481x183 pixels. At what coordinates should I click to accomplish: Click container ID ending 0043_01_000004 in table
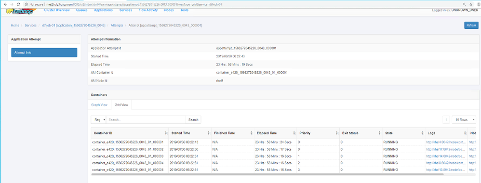click(x=128, y=163)
